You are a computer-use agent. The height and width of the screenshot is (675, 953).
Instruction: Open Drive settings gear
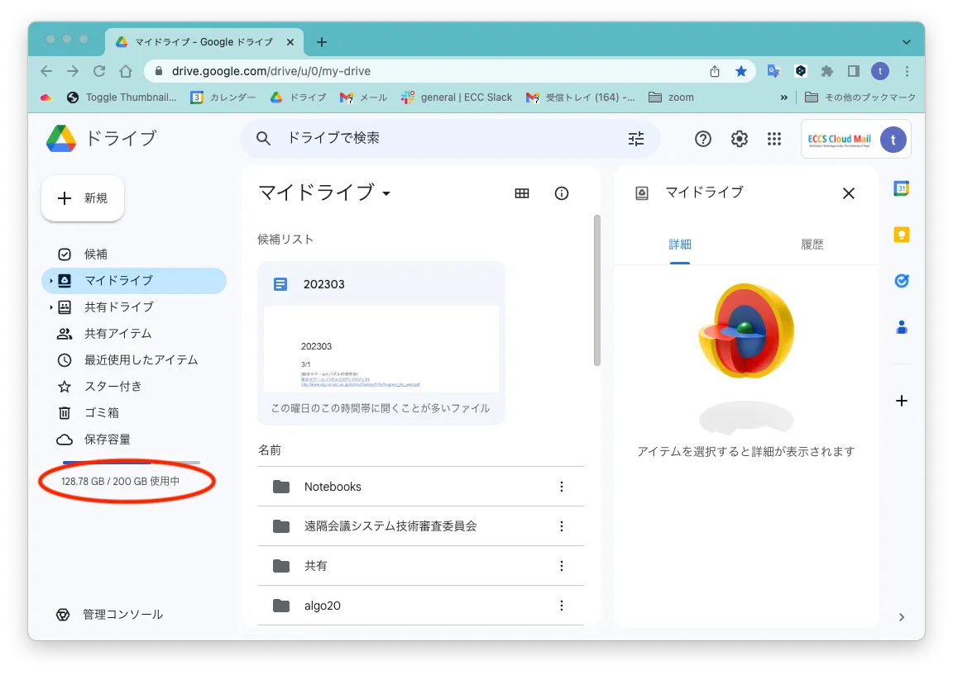pos(740,139)
